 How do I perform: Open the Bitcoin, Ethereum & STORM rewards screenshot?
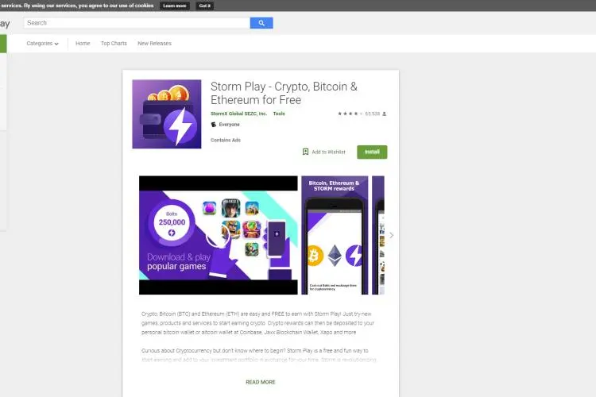335,235
